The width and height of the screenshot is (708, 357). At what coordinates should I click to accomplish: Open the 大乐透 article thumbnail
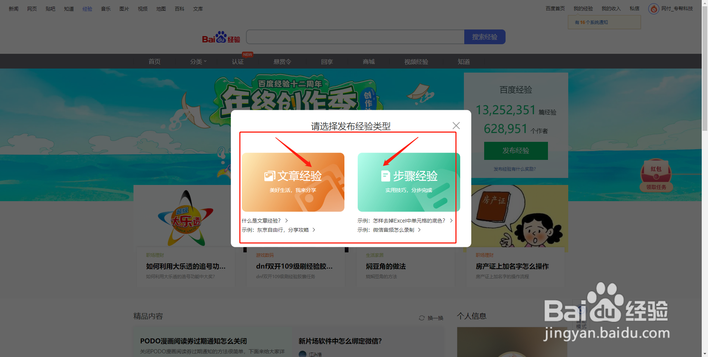[186, 218]
